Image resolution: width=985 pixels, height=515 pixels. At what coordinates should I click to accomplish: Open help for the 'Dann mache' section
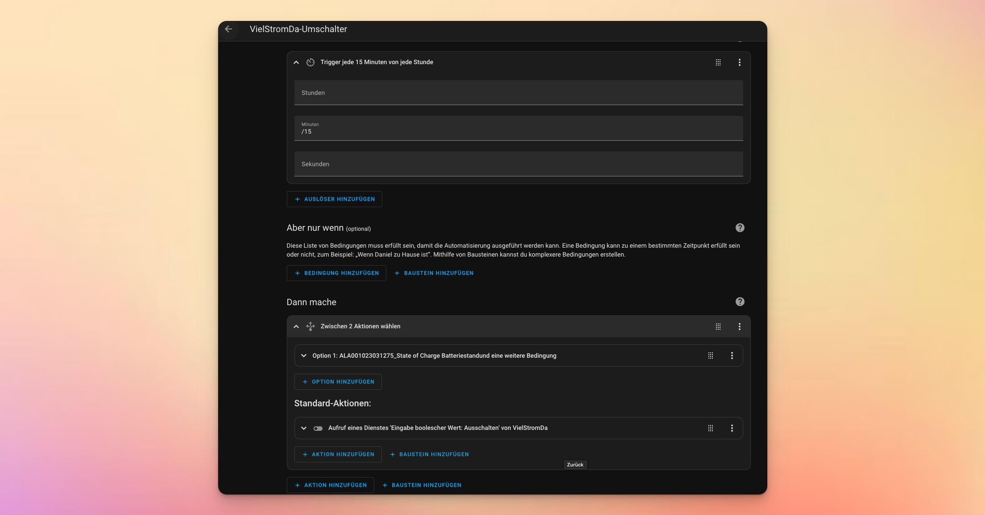click(740, 302)
